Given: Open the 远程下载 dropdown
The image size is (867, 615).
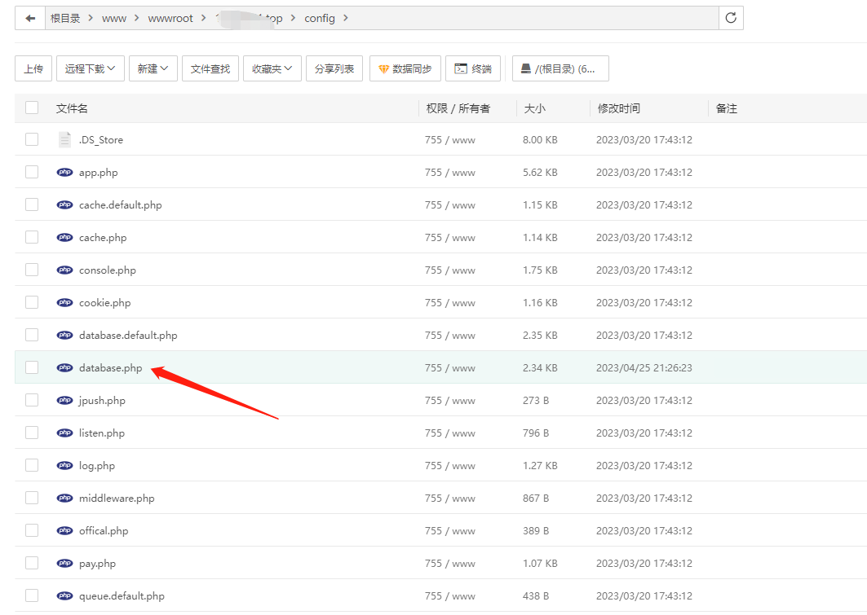Looking at the screenshot, I should pos(91,68).
